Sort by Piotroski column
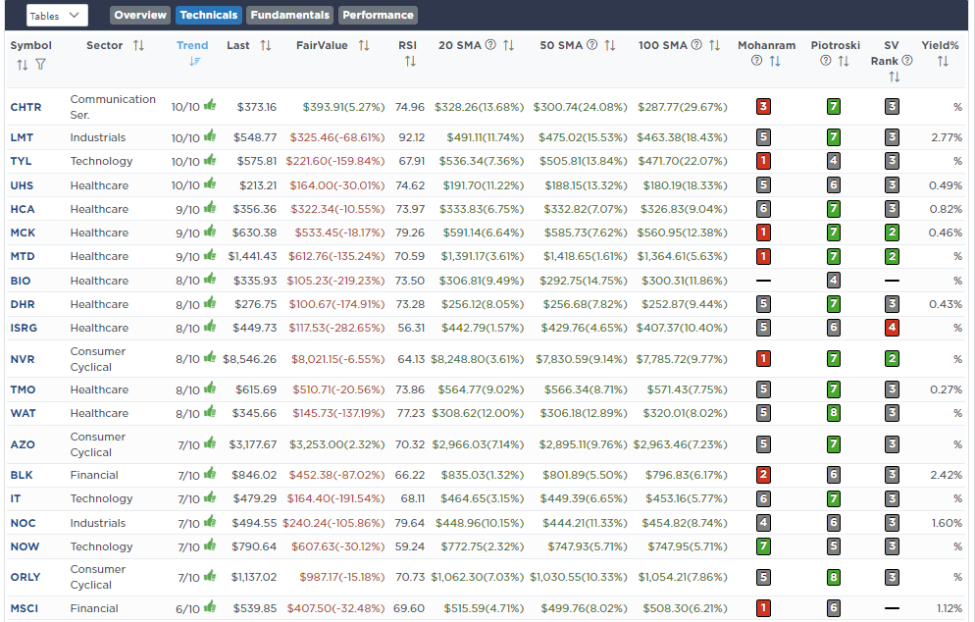Viewport: 975px width, 622px height. pyautogui.click(x=844, y=61)
